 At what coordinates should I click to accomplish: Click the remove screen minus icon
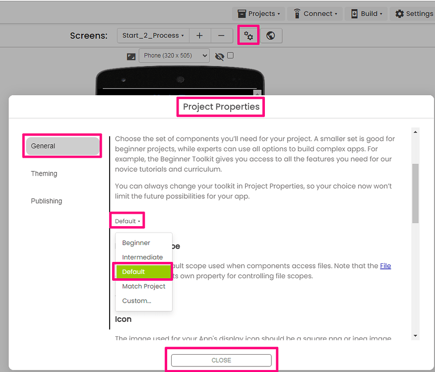[x=221, y=35]
